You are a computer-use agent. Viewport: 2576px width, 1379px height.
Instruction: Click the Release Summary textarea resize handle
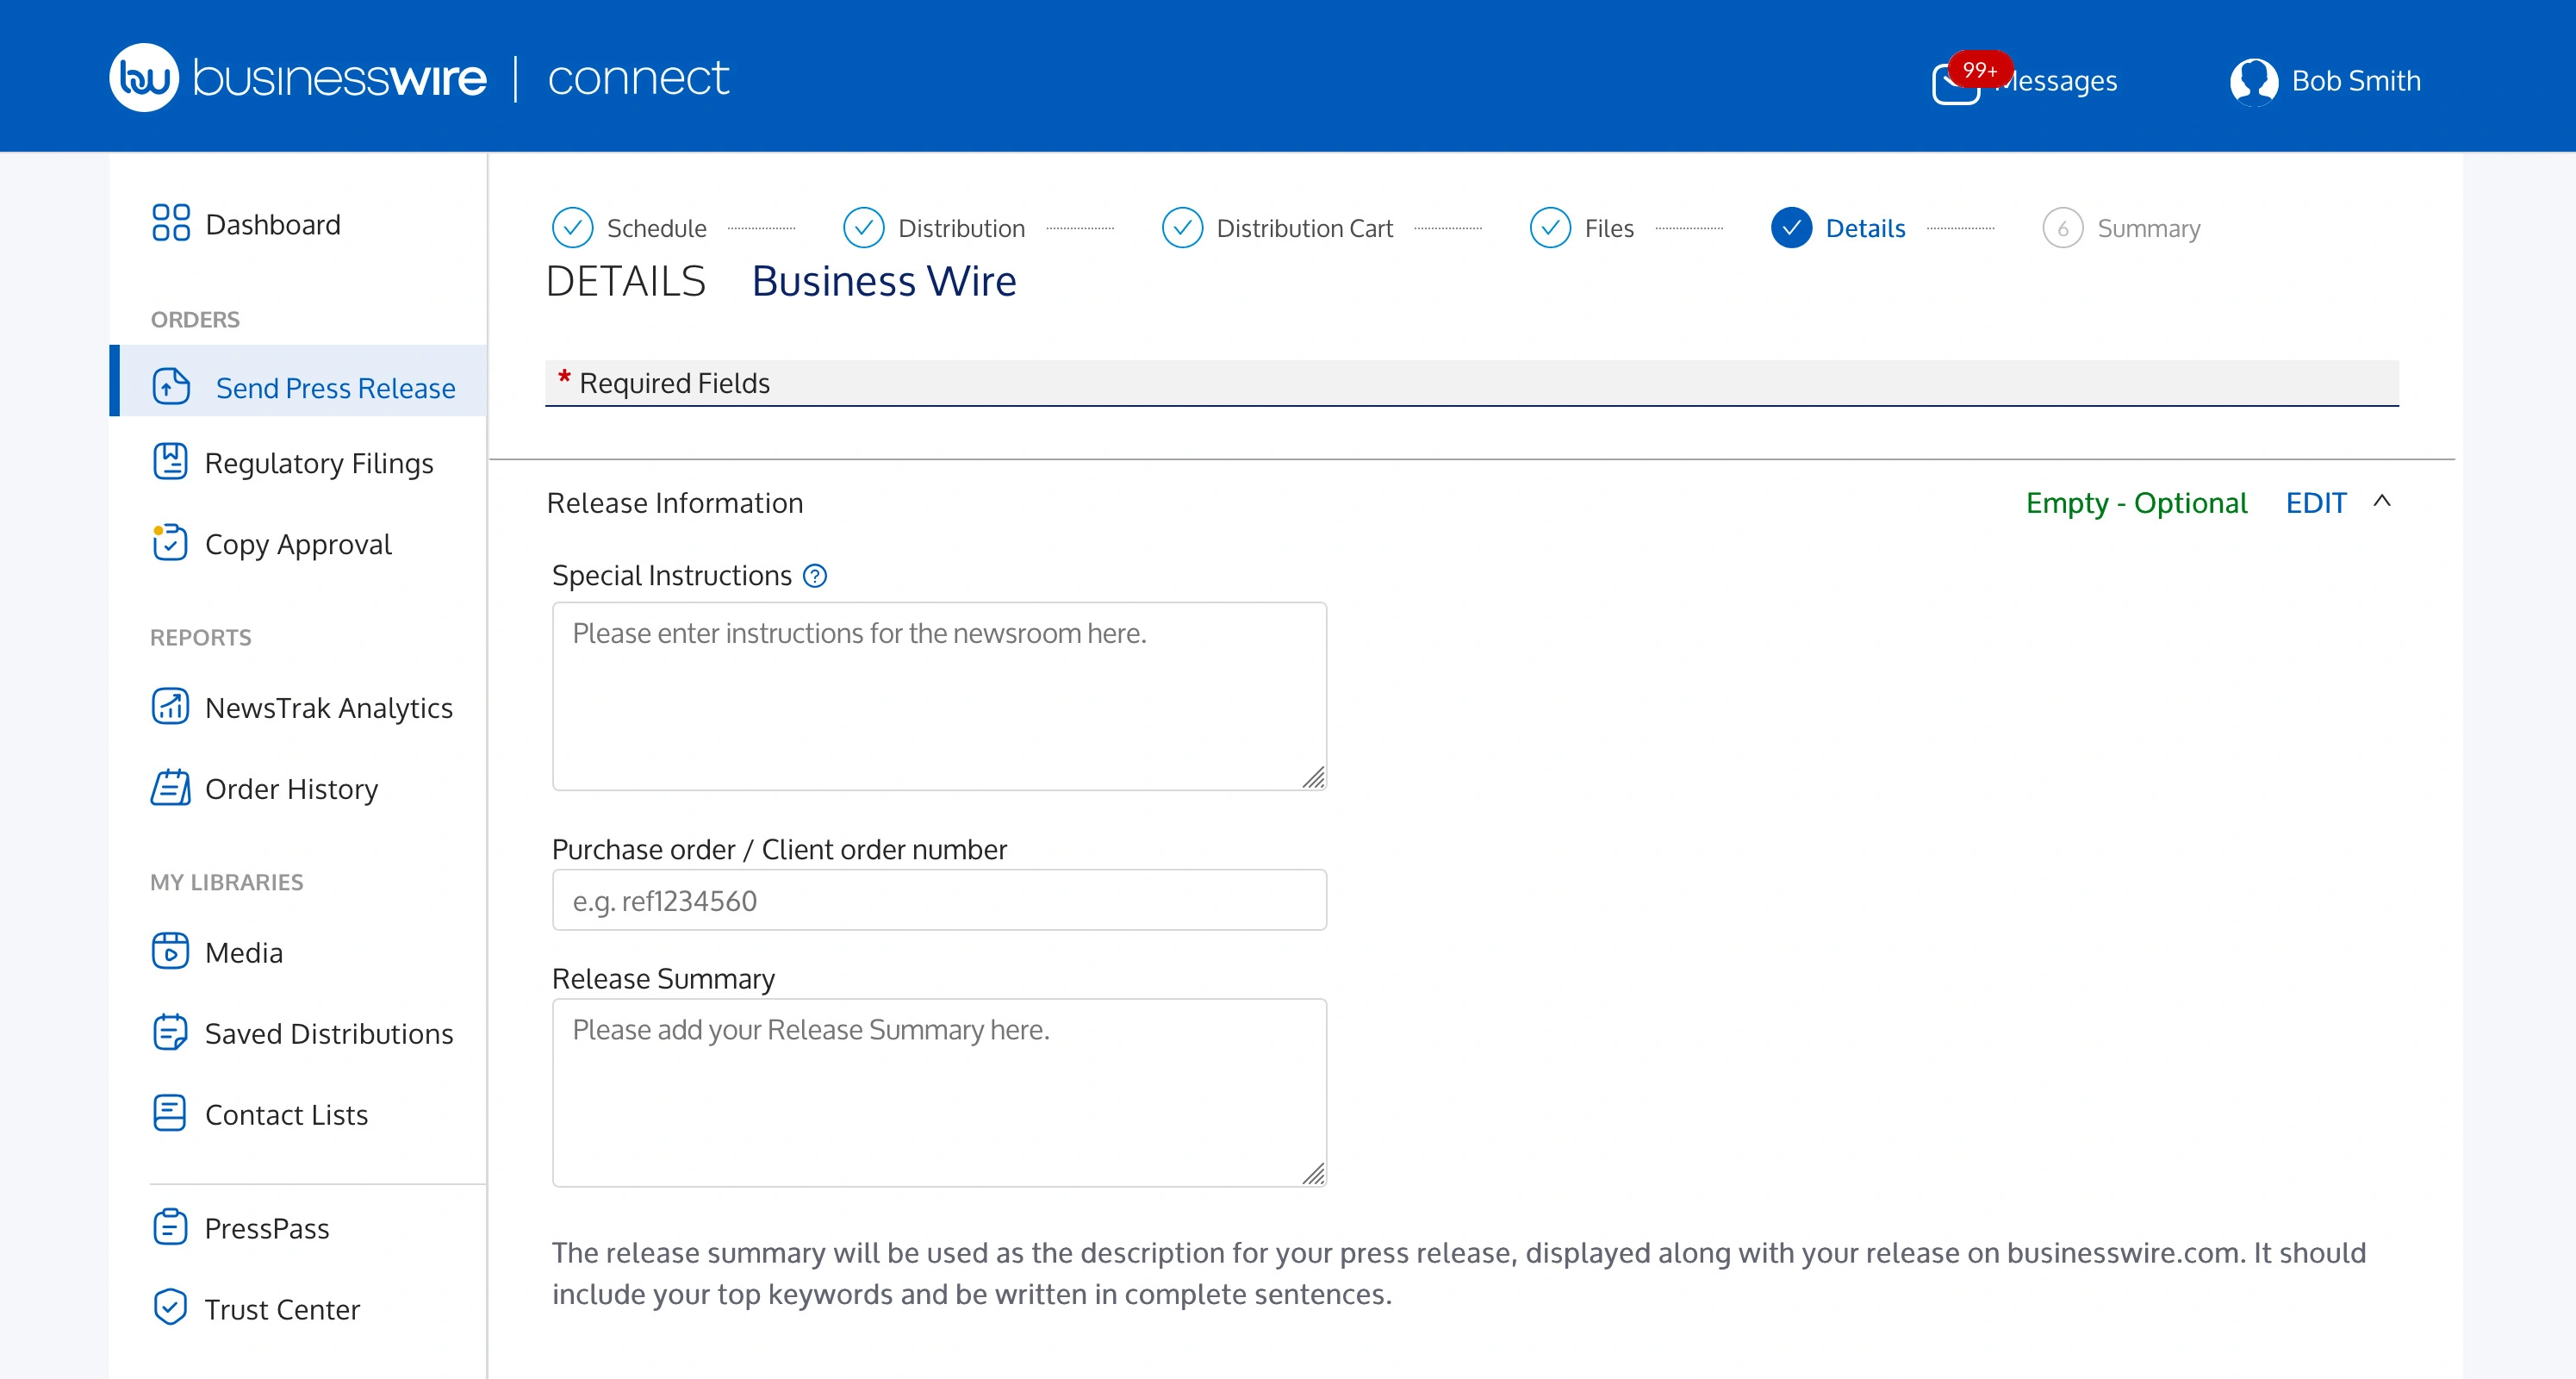point(1313,1174)
